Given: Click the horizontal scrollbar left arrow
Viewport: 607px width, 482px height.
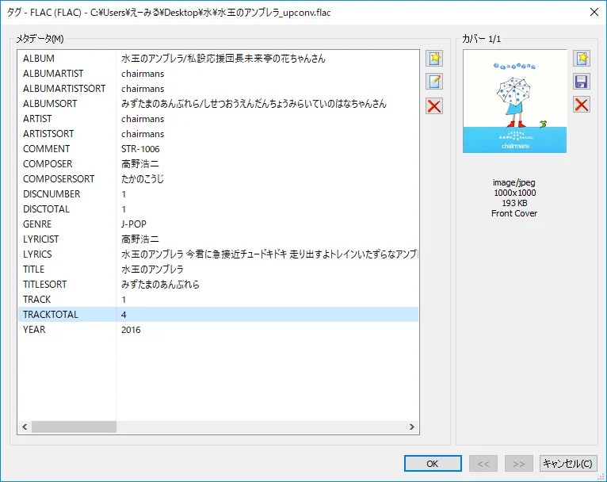Looking at the screenshot, I should (x=25, y=427).
